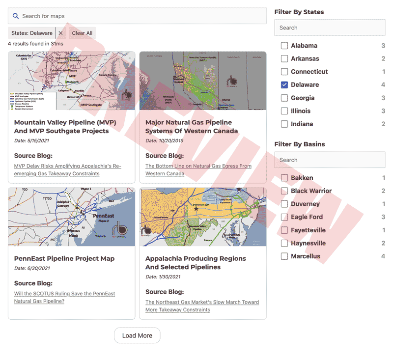
Task: Check the Bakken basin filter
Action: [284, 178]
